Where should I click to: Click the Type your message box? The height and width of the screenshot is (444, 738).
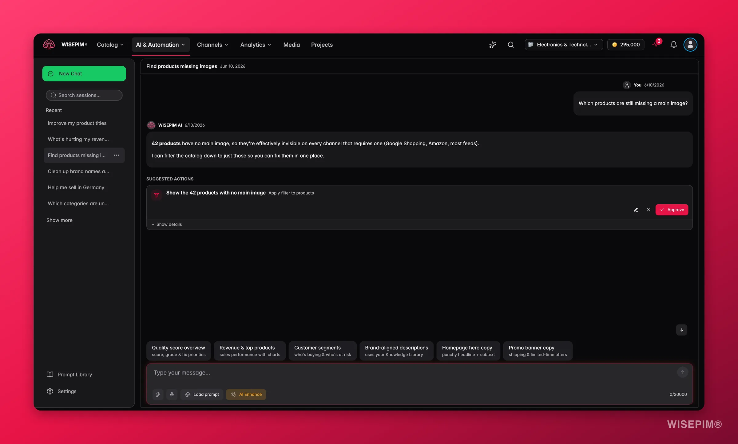412,373
